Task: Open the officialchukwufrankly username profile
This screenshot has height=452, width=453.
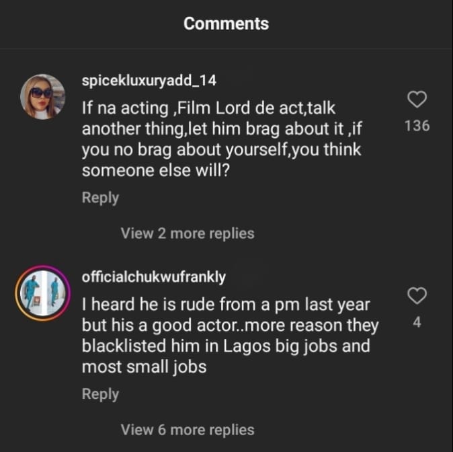Action: 153,277
